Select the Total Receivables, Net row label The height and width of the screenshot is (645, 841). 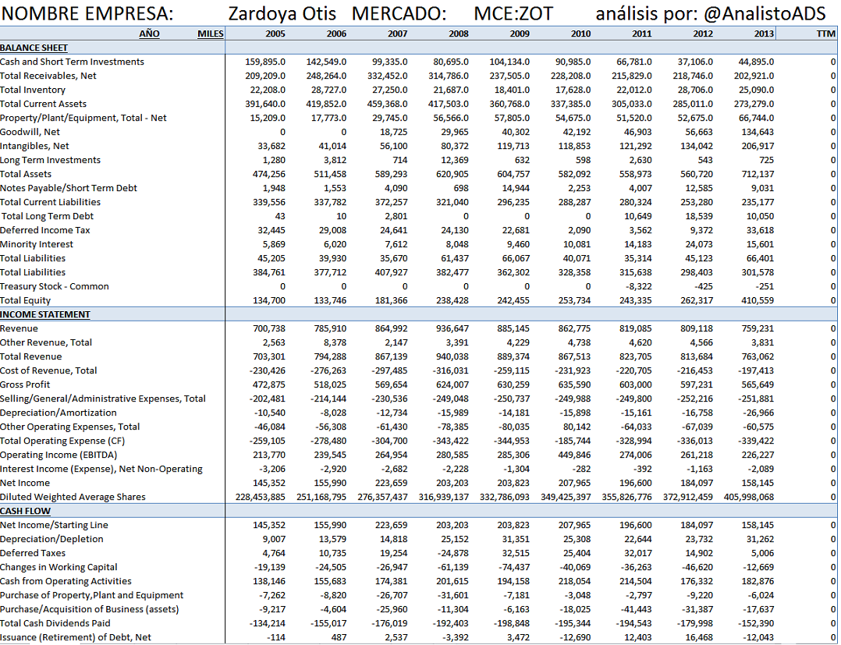(48, 76)
